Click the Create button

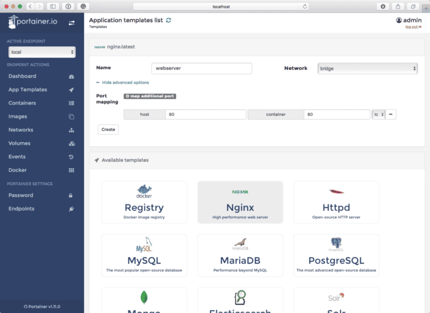pos(107,129)
